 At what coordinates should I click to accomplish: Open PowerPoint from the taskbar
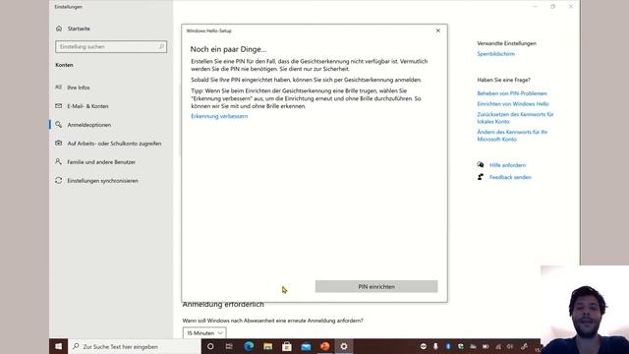click(x=325, y=346)
